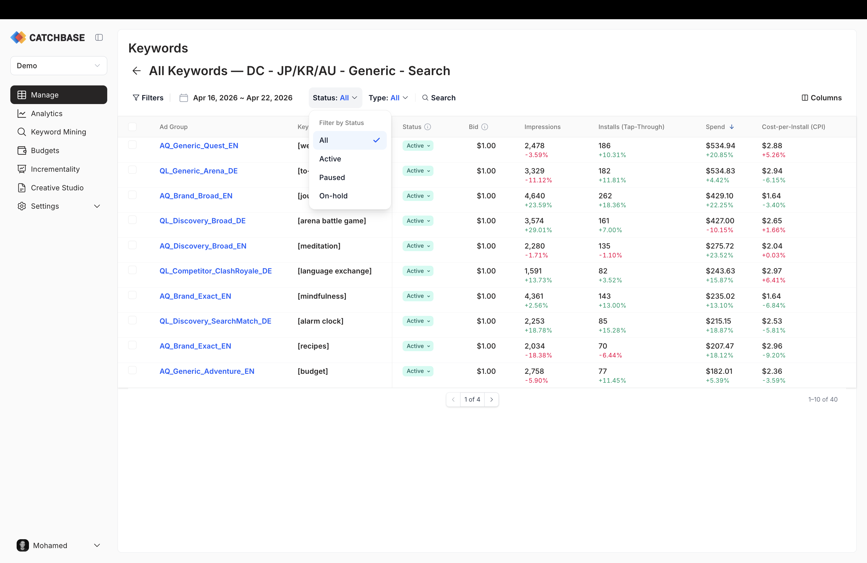
Task: Select Keyword Mining in the sidebar
Action: [x=58, y=132]
